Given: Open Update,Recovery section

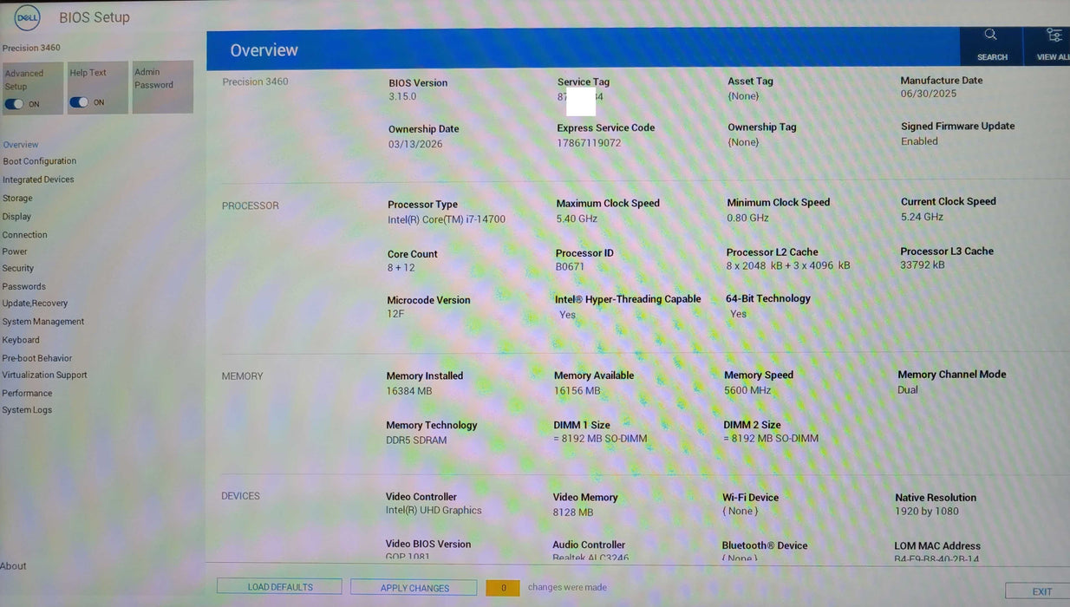Looking at the screenshot, I should 35,303.
